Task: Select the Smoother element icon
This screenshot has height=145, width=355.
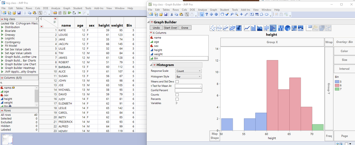Action: click(219, 28)
